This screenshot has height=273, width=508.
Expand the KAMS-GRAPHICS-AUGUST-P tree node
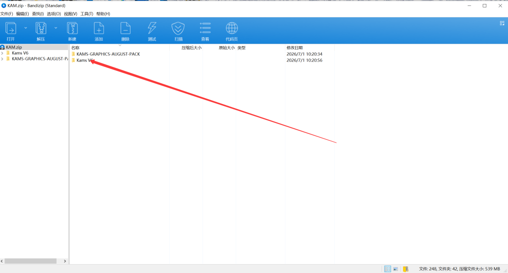pos(2,59)
